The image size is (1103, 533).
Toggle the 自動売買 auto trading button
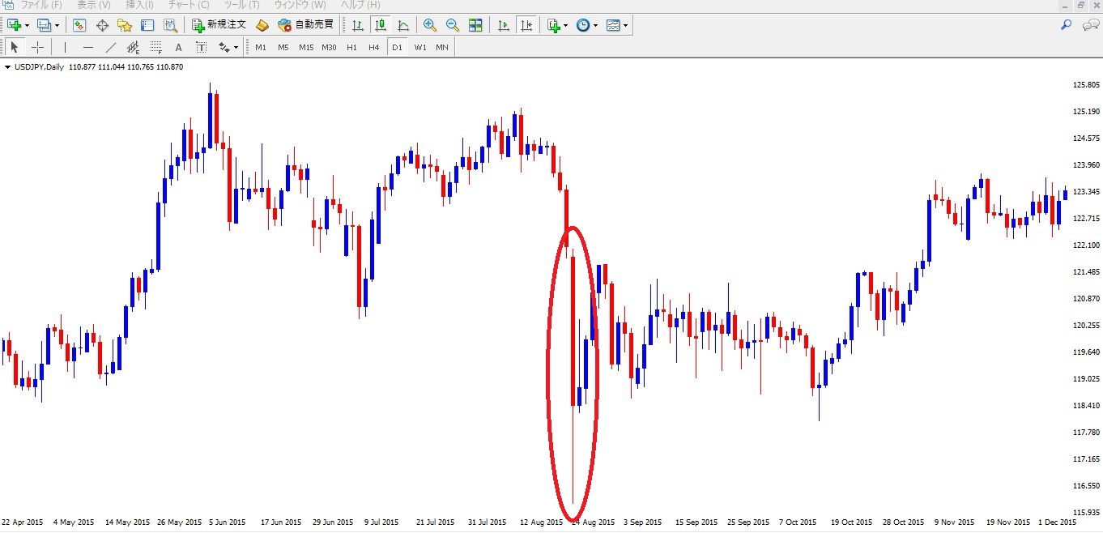tap(305, 25)
